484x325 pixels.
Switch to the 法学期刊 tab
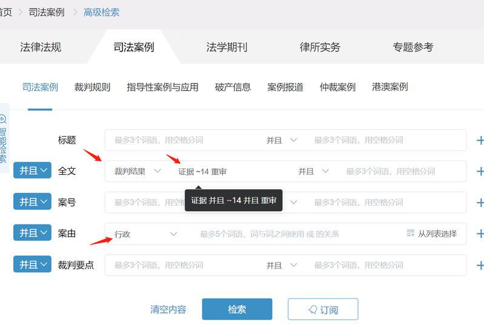pos(227,47)
